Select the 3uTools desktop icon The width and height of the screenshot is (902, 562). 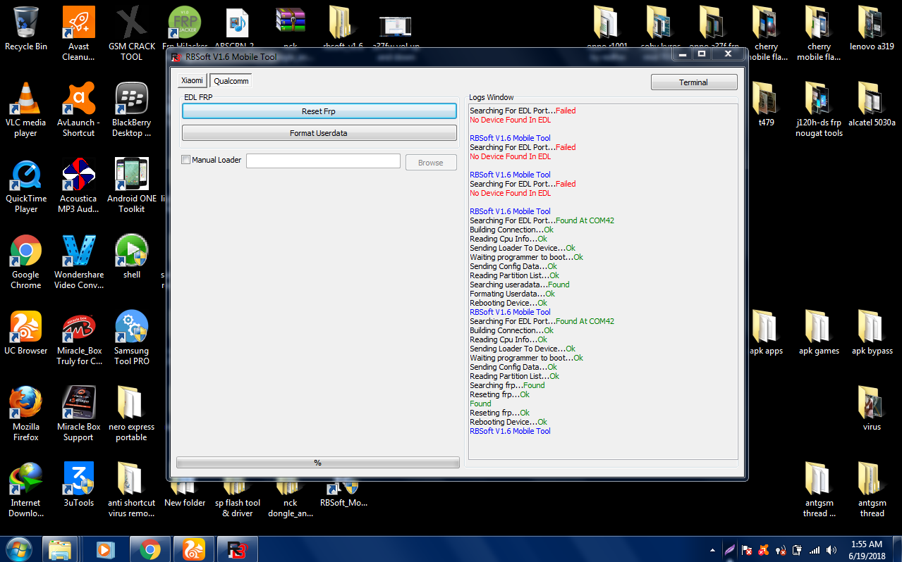(78, 484)
